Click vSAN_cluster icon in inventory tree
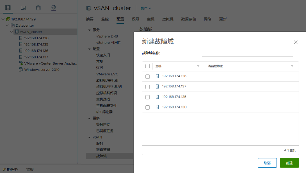 17,32
